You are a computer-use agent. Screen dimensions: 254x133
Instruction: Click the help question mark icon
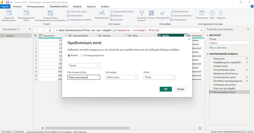coord(252,6)
